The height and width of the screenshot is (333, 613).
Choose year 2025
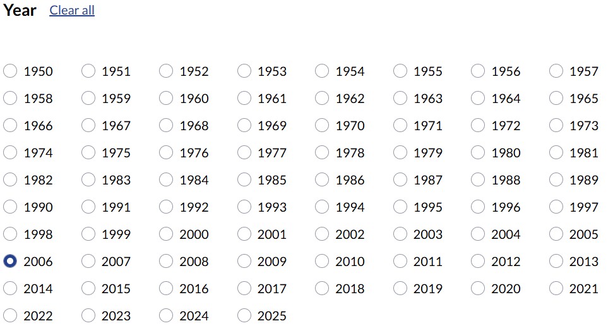[244, 315]
